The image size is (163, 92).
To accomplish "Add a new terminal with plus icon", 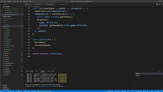I will tap(159, 71).
